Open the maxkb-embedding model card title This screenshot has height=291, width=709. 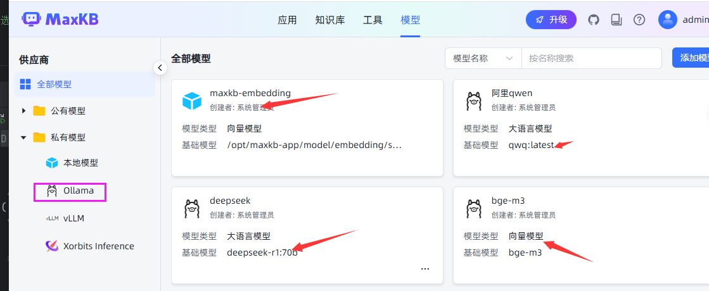[x=250, y=94]
